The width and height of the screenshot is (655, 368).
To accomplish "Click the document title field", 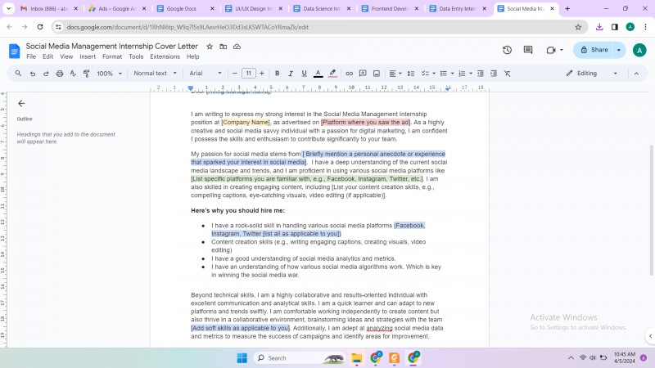I will 112,47.
